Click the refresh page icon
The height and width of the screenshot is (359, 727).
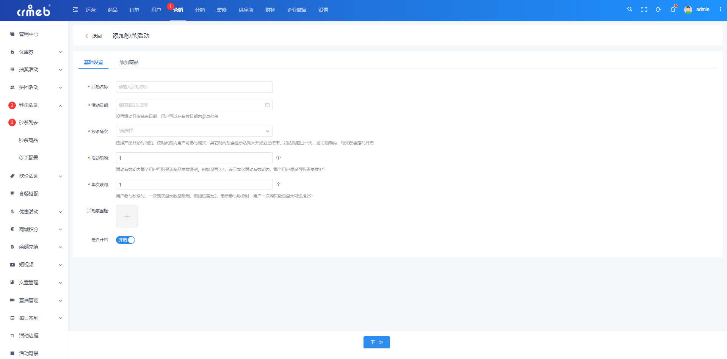[658, 9]
